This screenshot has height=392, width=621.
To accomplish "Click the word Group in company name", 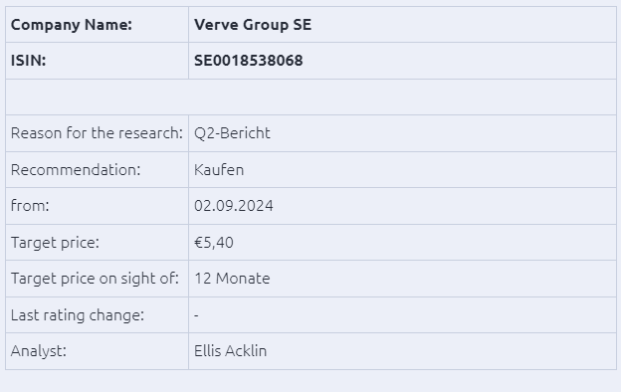I will [266, 25].
